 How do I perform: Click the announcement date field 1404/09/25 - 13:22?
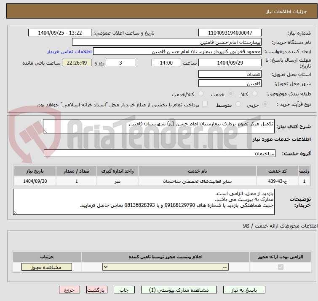[60, 33]
